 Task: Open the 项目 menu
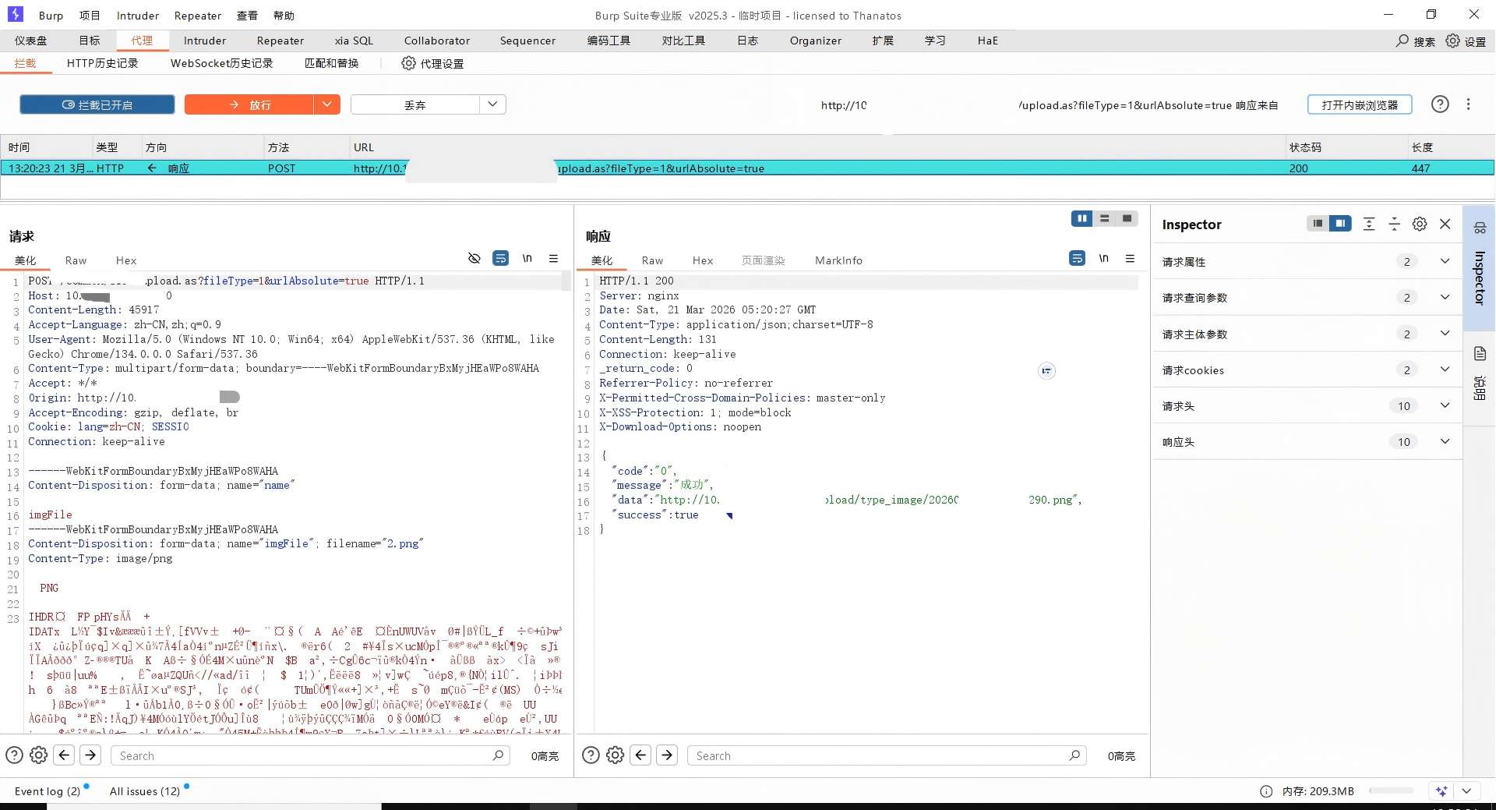click(x=90, y=16)
